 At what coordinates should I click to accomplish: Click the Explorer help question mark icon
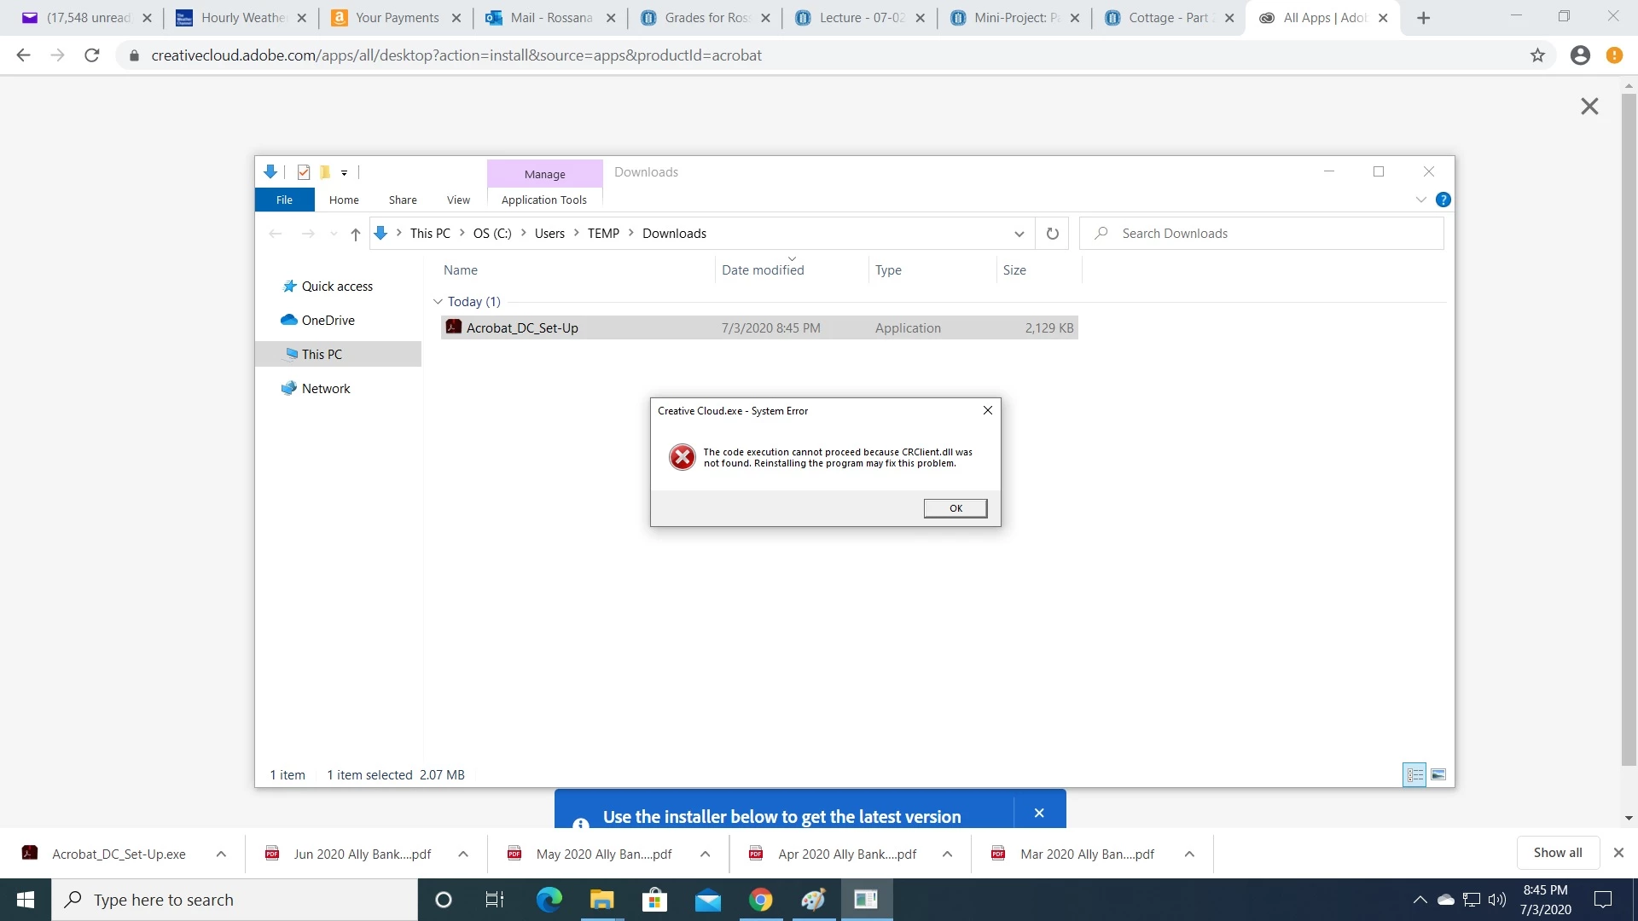[1443, 200]
